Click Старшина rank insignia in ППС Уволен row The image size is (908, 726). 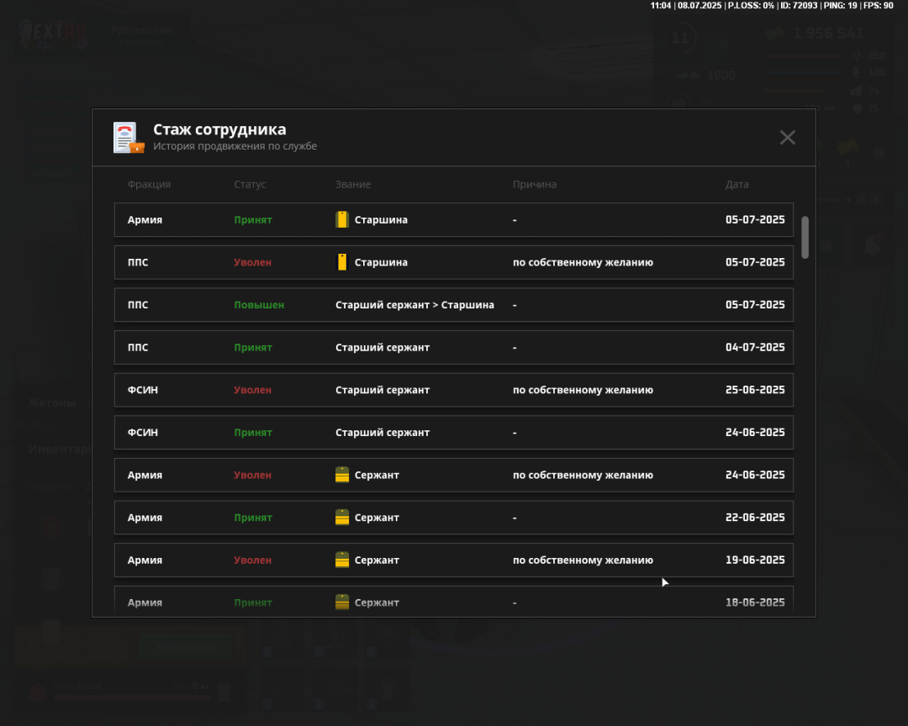coord(341,262)
